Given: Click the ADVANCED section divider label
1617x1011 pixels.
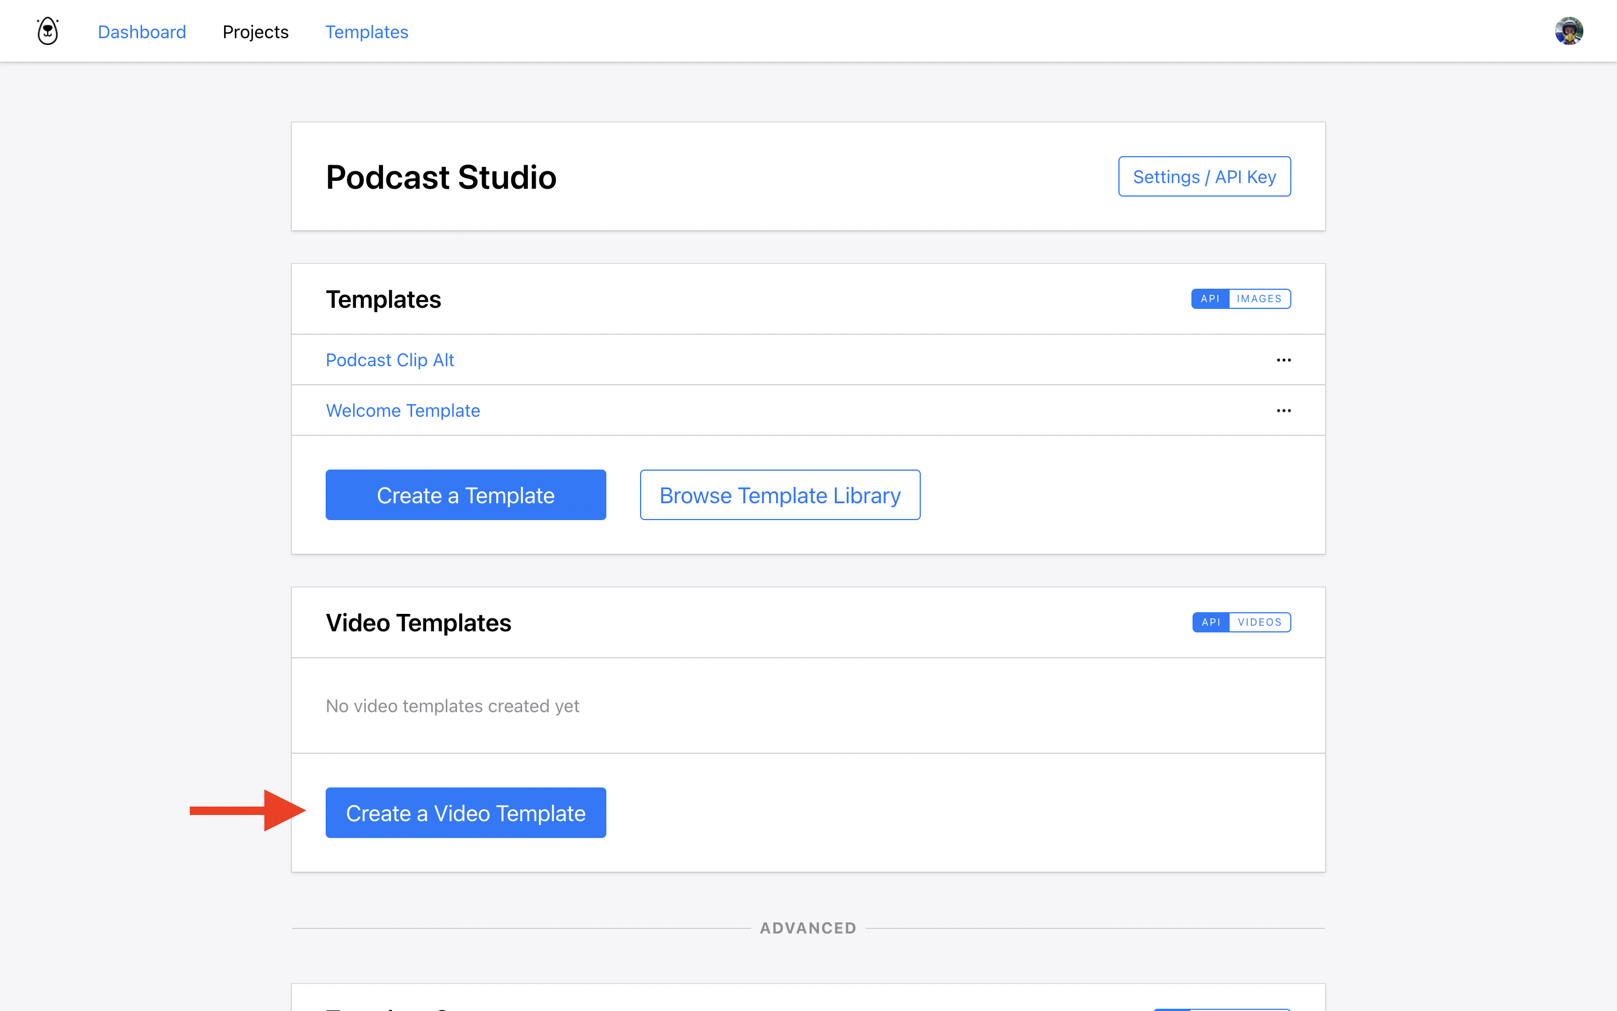Looking at the screenshot, I should (808, 928).
